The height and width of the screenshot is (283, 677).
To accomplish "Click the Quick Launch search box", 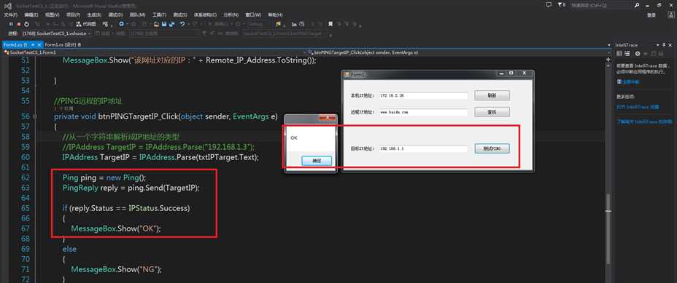I will pyautogui.click(x=601, y=5).
